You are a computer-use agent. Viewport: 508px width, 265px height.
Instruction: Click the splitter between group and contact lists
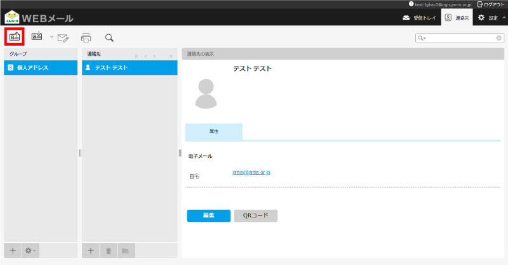[x=80, y=153]
